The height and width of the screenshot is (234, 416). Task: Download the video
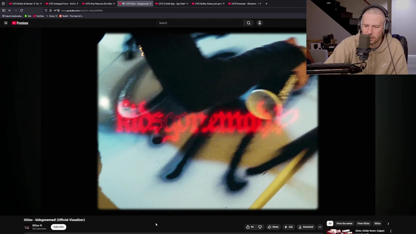306,227
